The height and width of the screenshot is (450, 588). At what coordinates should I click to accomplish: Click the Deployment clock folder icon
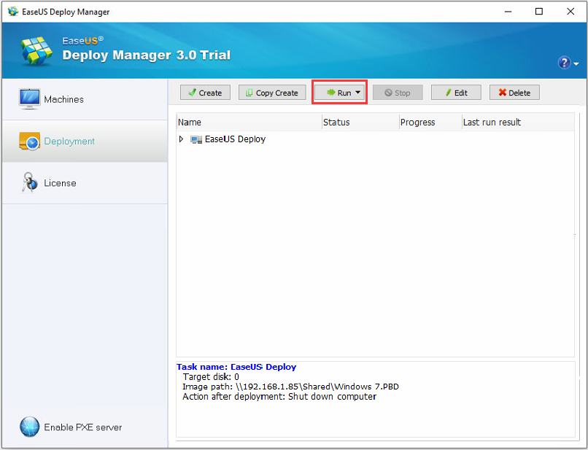coord(29,141)
